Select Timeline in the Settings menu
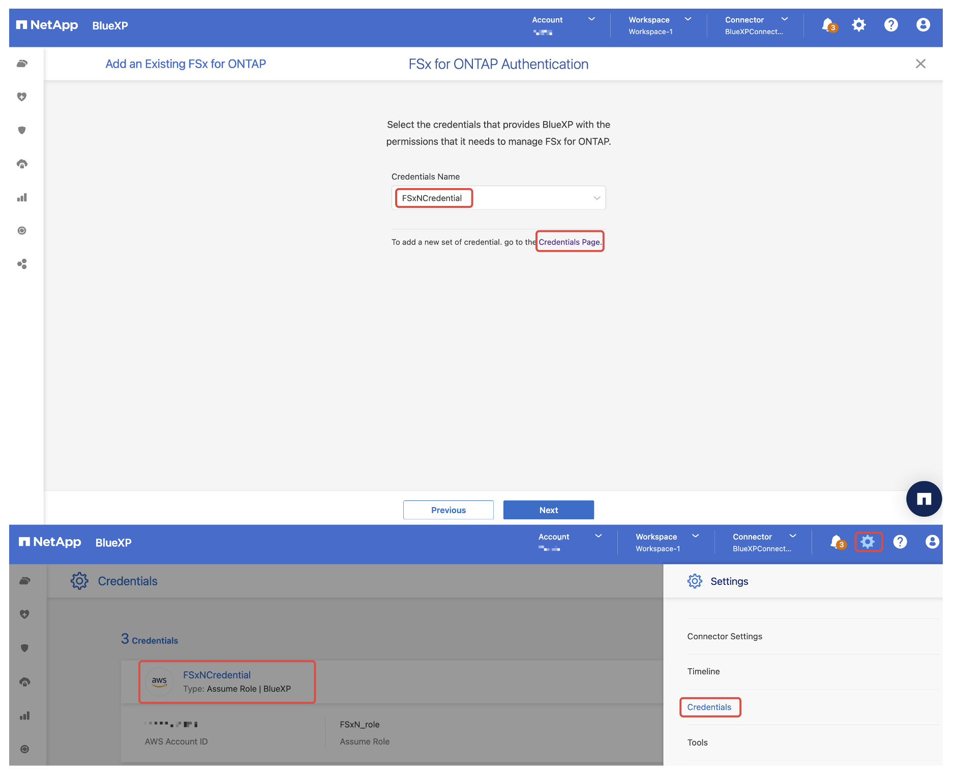 [x=703, y=671]
